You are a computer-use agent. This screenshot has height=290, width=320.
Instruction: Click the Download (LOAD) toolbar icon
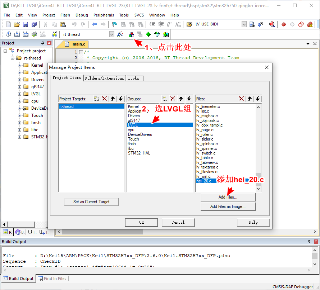coord(54,34)
